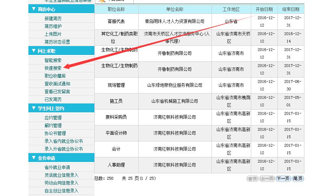Click the 单位名称 column header
Image resolution: width=336 pixels, height=196 pixels.
(x=175, y=9)
